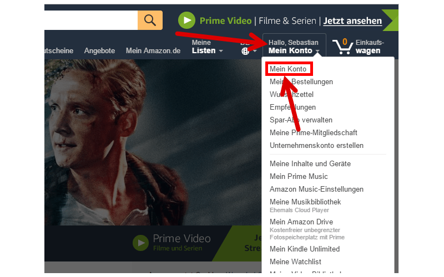Open Mein Kindle Unlimited menu entry

tap(305, 249)
